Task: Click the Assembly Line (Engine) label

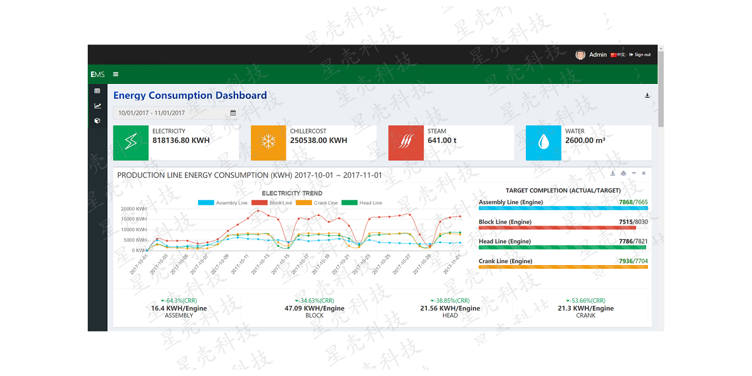Action: 511,202
